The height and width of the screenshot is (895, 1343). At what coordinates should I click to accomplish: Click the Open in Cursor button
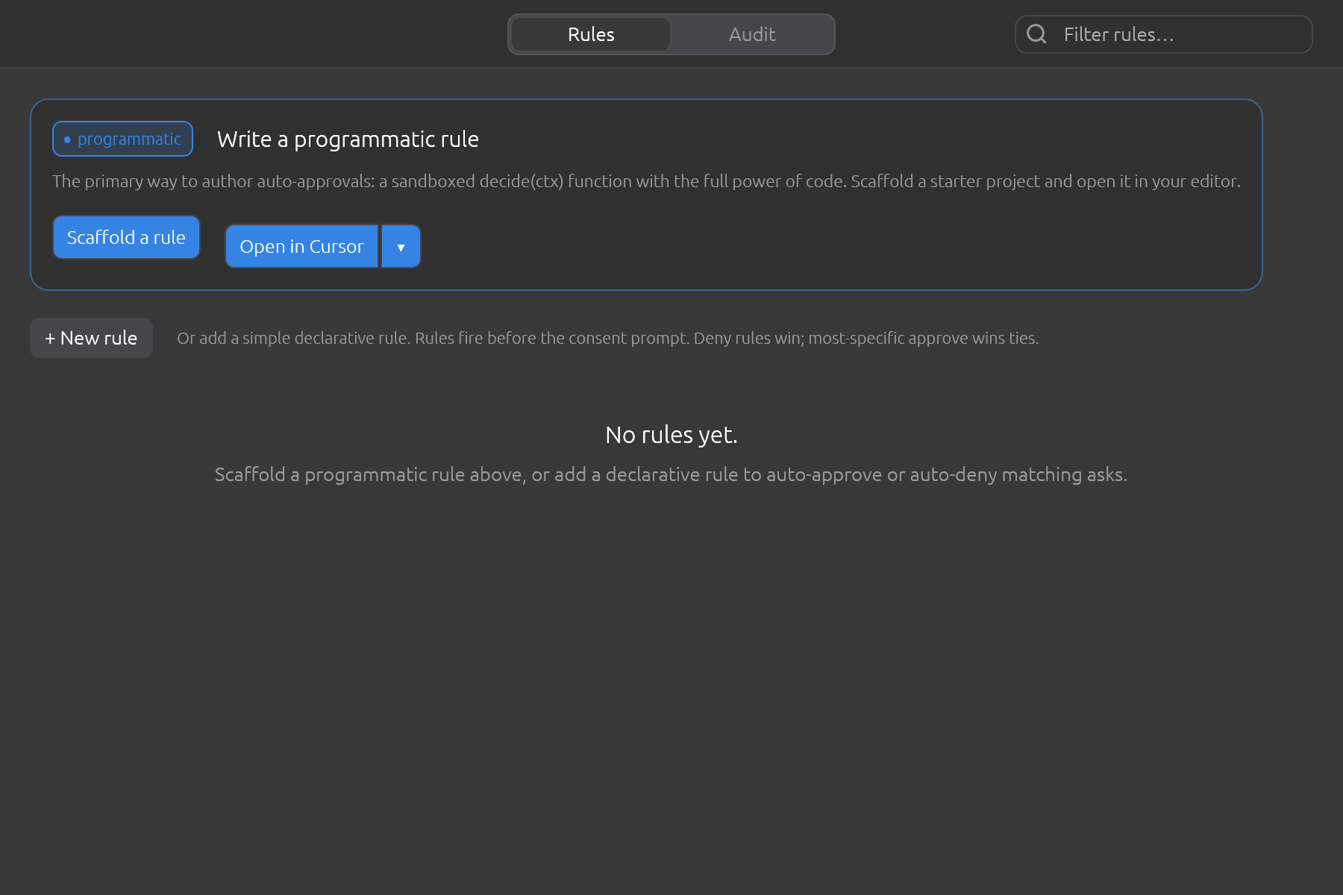point(301,246)
